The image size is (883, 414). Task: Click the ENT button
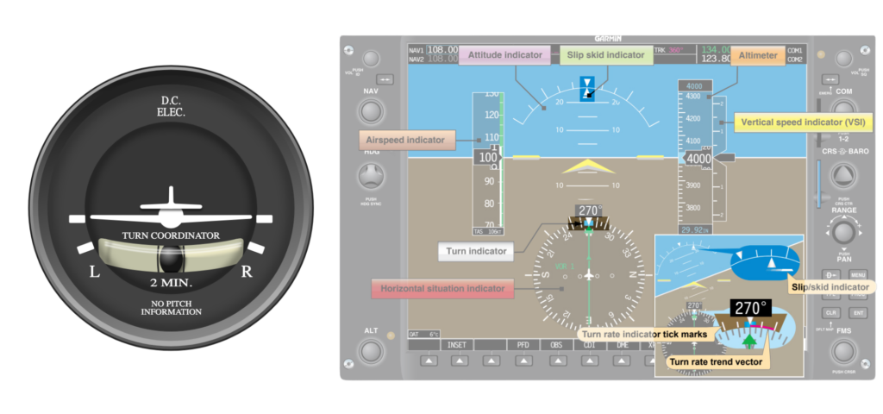click(858, 312)
